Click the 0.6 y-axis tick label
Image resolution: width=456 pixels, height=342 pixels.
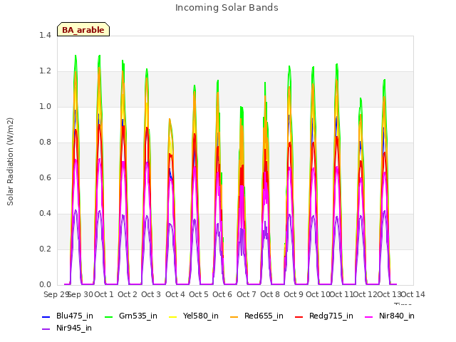click(45, 177)
